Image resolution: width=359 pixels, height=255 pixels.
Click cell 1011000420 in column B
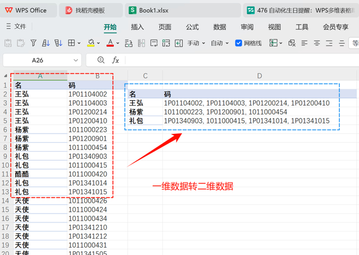point(97,174)
